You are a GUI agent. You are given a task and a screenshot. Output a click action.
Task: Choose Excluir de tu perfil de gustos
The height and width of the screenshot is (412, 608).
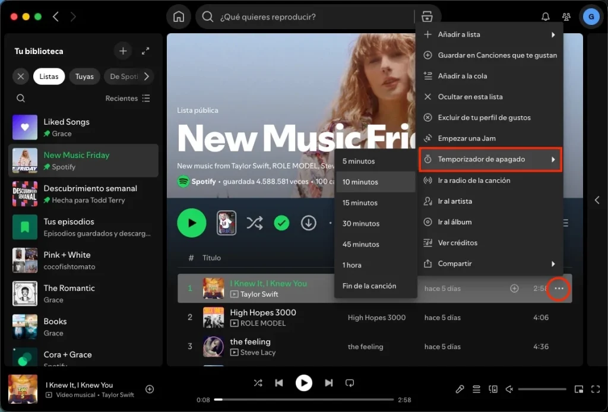[x=490, y=118]
